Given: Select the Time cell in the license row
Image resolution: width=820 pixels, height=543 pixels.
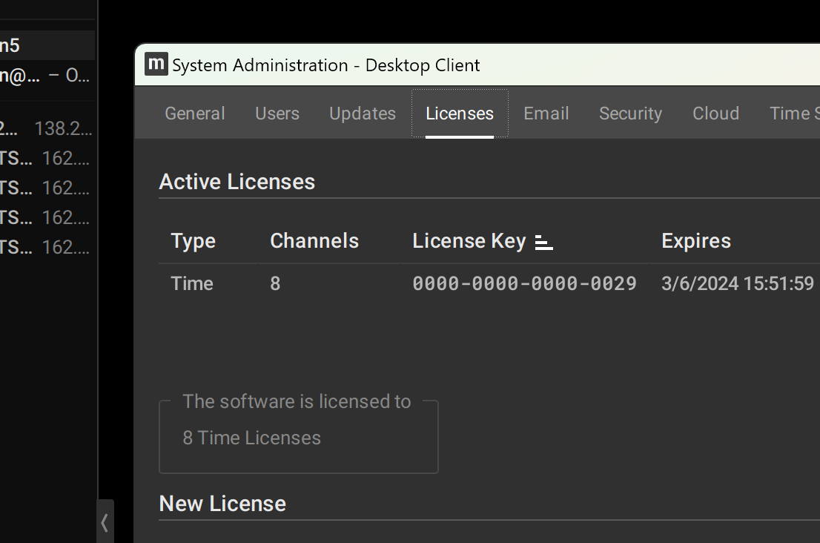Looking at the screenshot, I should (x=192, y=283).
